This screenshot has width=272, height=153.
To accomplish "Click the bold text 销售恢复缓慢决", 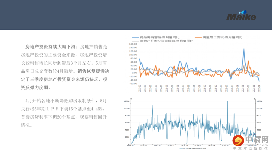I will tap(93, 71).
